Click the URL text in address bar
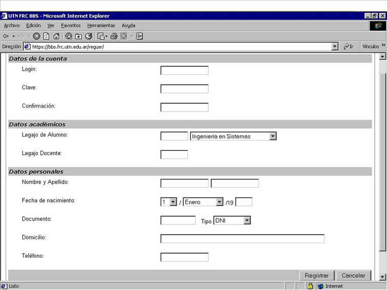Viewport: 387px width, 290px height. click(68, 47)
